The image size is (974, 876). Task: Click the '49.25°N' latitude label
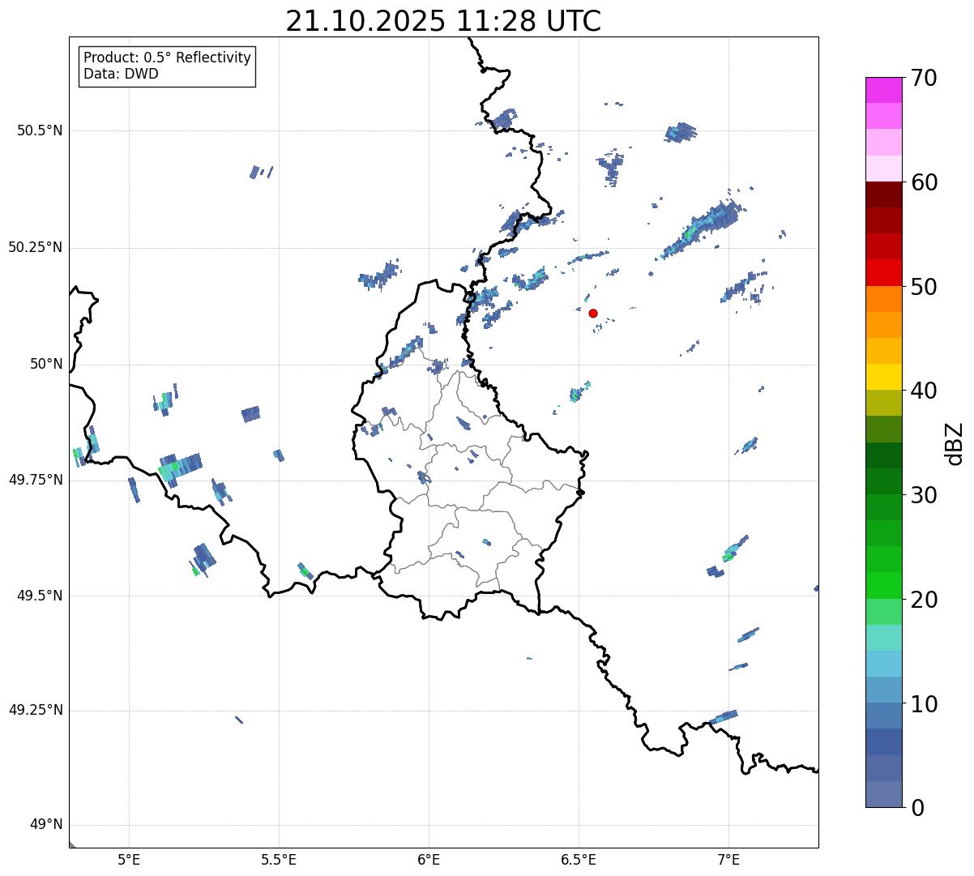[35, 711]
